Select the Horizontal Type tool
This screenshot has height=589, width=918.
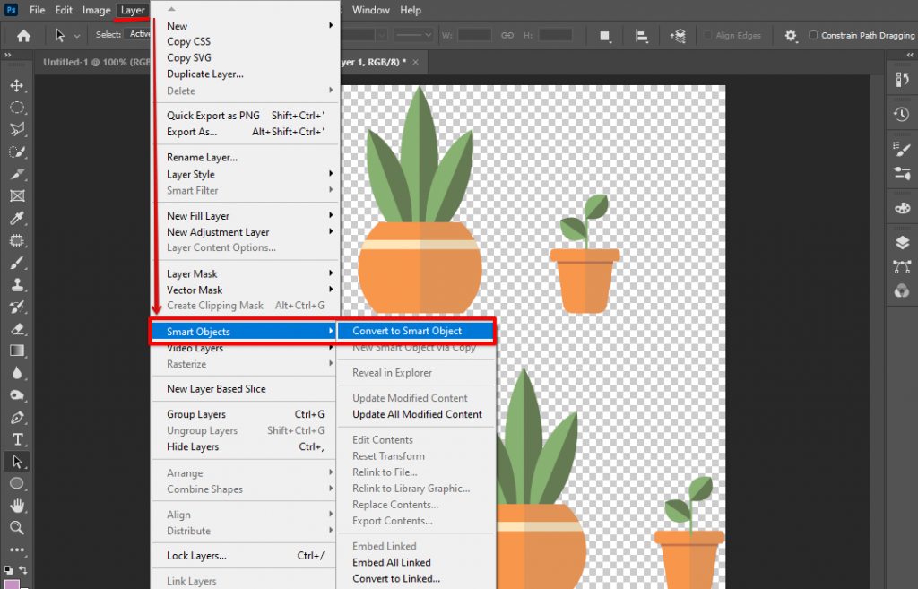(x=17, y=439)
